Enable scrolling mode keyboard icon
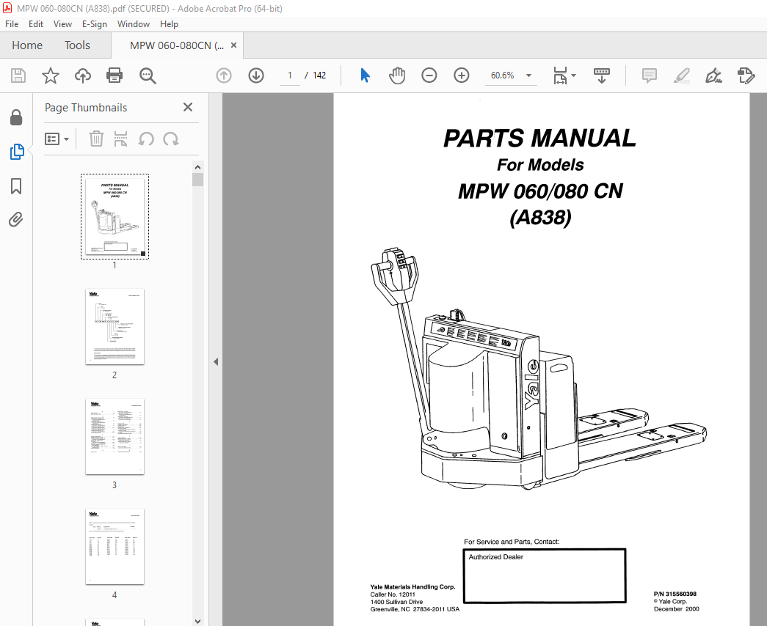This screenshot has height=626, width=767. pos(602,76)
